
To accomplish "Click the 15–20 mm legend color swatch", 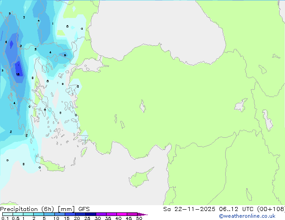I will [70, 214].
